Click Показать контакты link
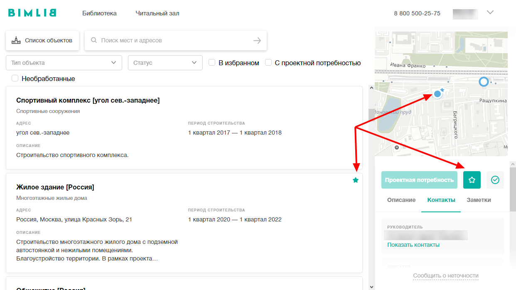The image size is (516, 290). tap(413, 245)
